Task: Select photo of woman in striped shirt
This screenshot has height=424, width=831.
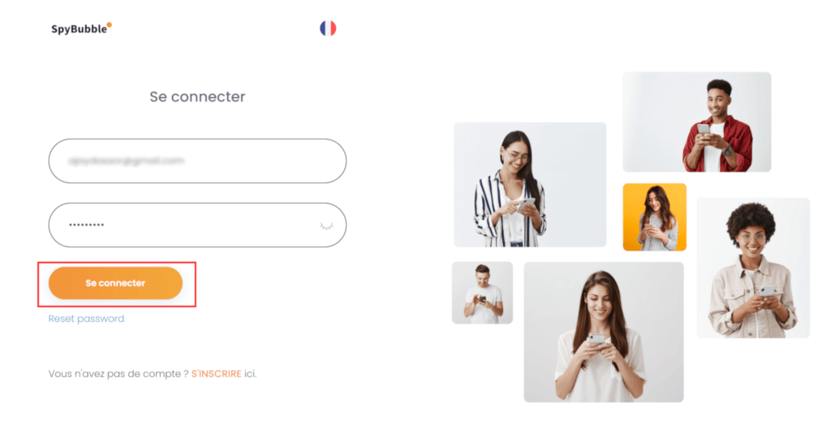Action: click(x=530, y=185)
